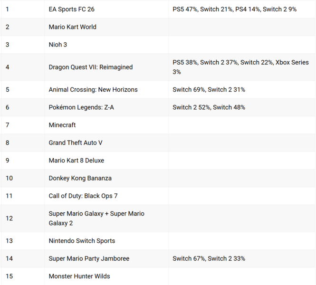Click the Switch 69%, Switch 2 31% cell

pyautogui.click(x=209, y=90)
